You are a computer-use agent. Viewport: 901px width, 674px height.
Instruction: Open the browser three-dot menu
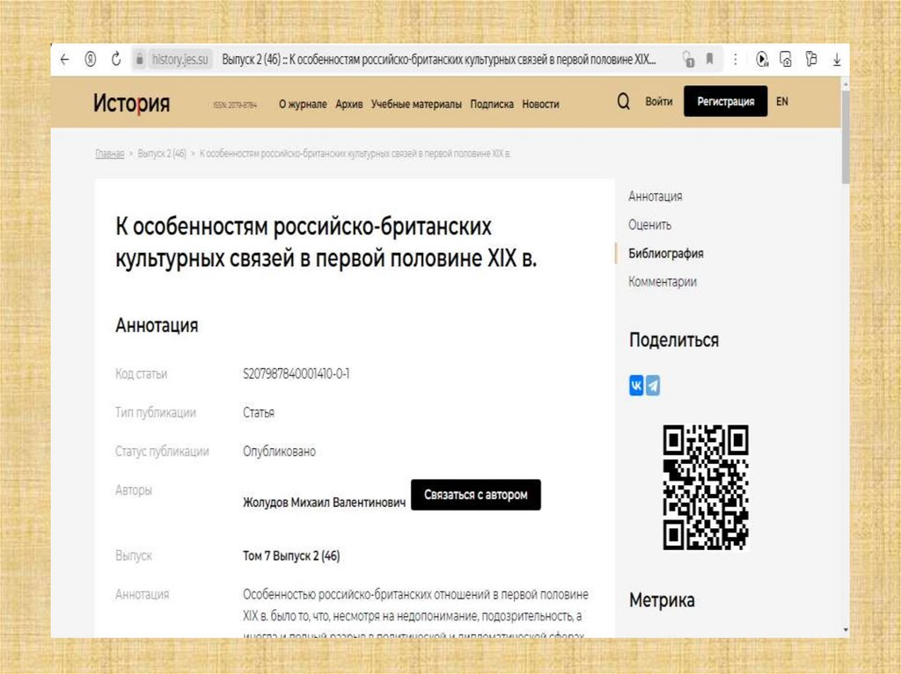tap(736, 59)
